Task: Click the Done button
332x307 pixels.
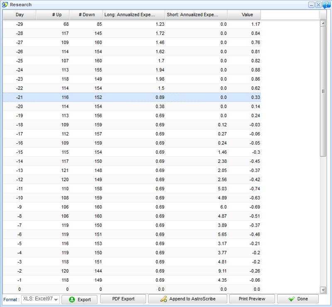Action: (298, 299)
